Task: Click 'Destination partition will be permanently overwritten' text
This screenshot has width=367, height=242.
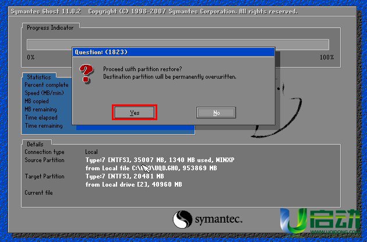Action: point(170,77)
